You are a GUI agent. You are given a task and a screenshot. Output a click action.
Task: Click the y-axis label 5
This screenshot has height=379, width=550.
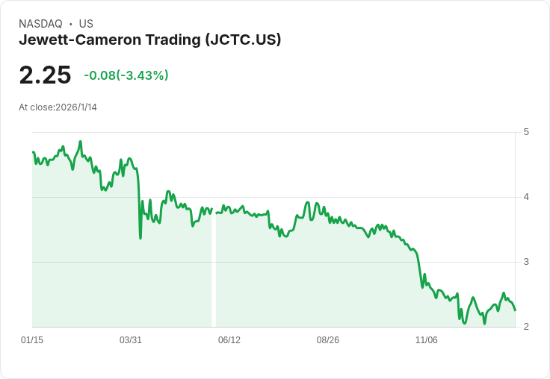tap(527, 132)
